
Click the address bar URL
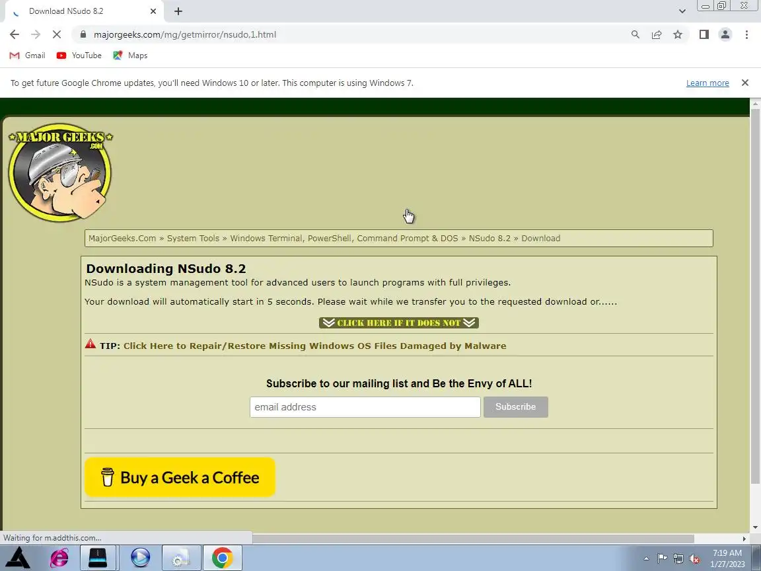click(x=185, y=34)
